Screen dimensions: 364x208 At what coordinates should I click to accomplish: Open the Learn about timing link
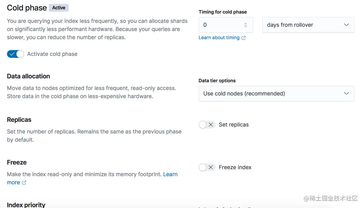(219, 38)
